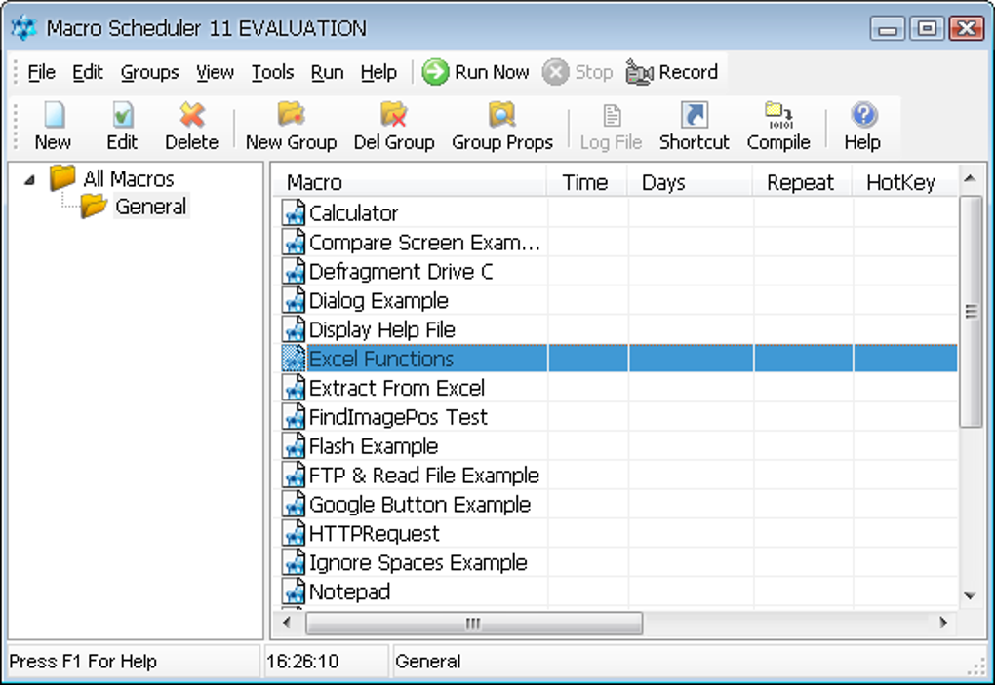Click the Calculator macro icon
This screenshot has height=685, width=995.
click(294, 213)
